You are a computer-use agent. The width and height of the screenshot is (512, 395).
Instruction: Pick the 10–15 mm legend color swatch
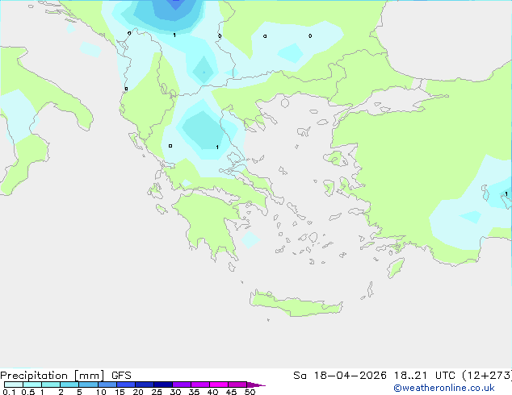click(107, 385)
